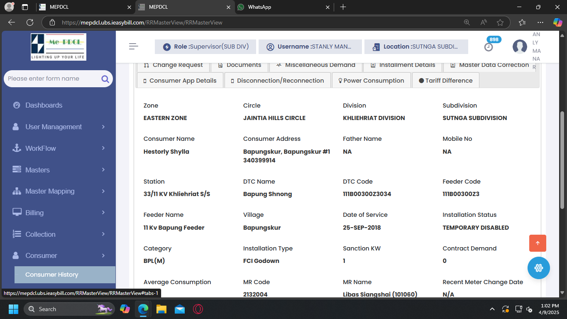Click the zoom magnifier in the address bar
Viewport: 567px width, 319px height.
coord(467,22)
